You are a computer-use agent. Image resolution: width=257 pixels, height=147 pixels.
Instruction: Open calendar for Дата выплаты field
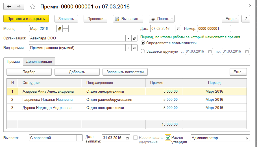point(127,138)
